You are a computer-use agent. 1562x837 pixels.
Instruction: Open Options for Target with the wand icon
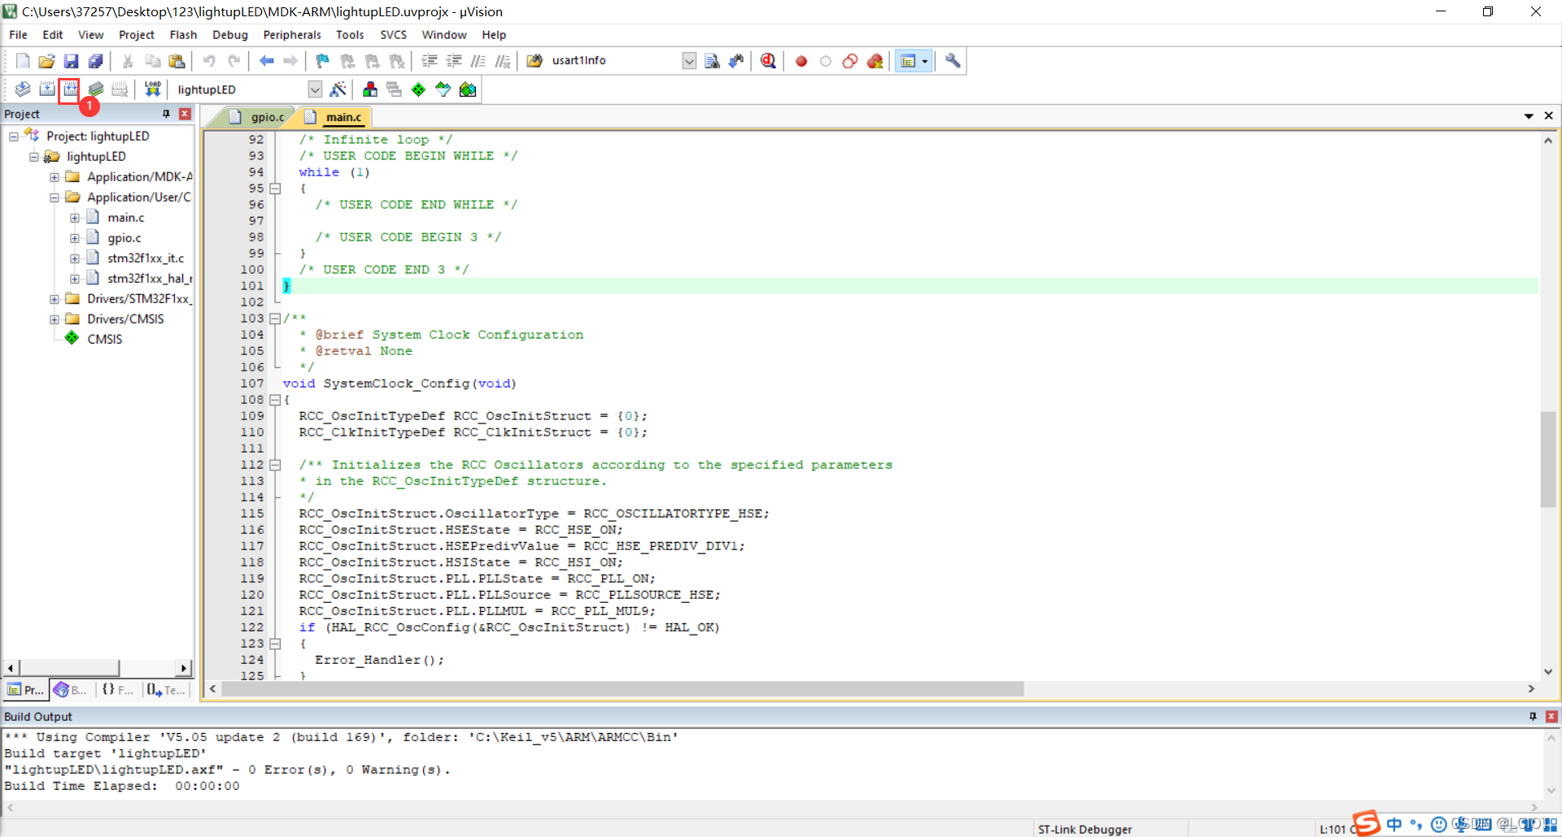338,89
